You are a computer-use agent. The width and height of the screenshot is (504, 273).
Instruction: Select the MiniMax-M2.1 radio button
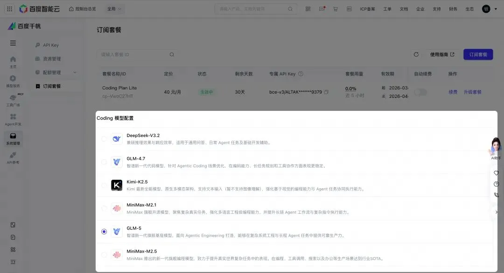104,209
